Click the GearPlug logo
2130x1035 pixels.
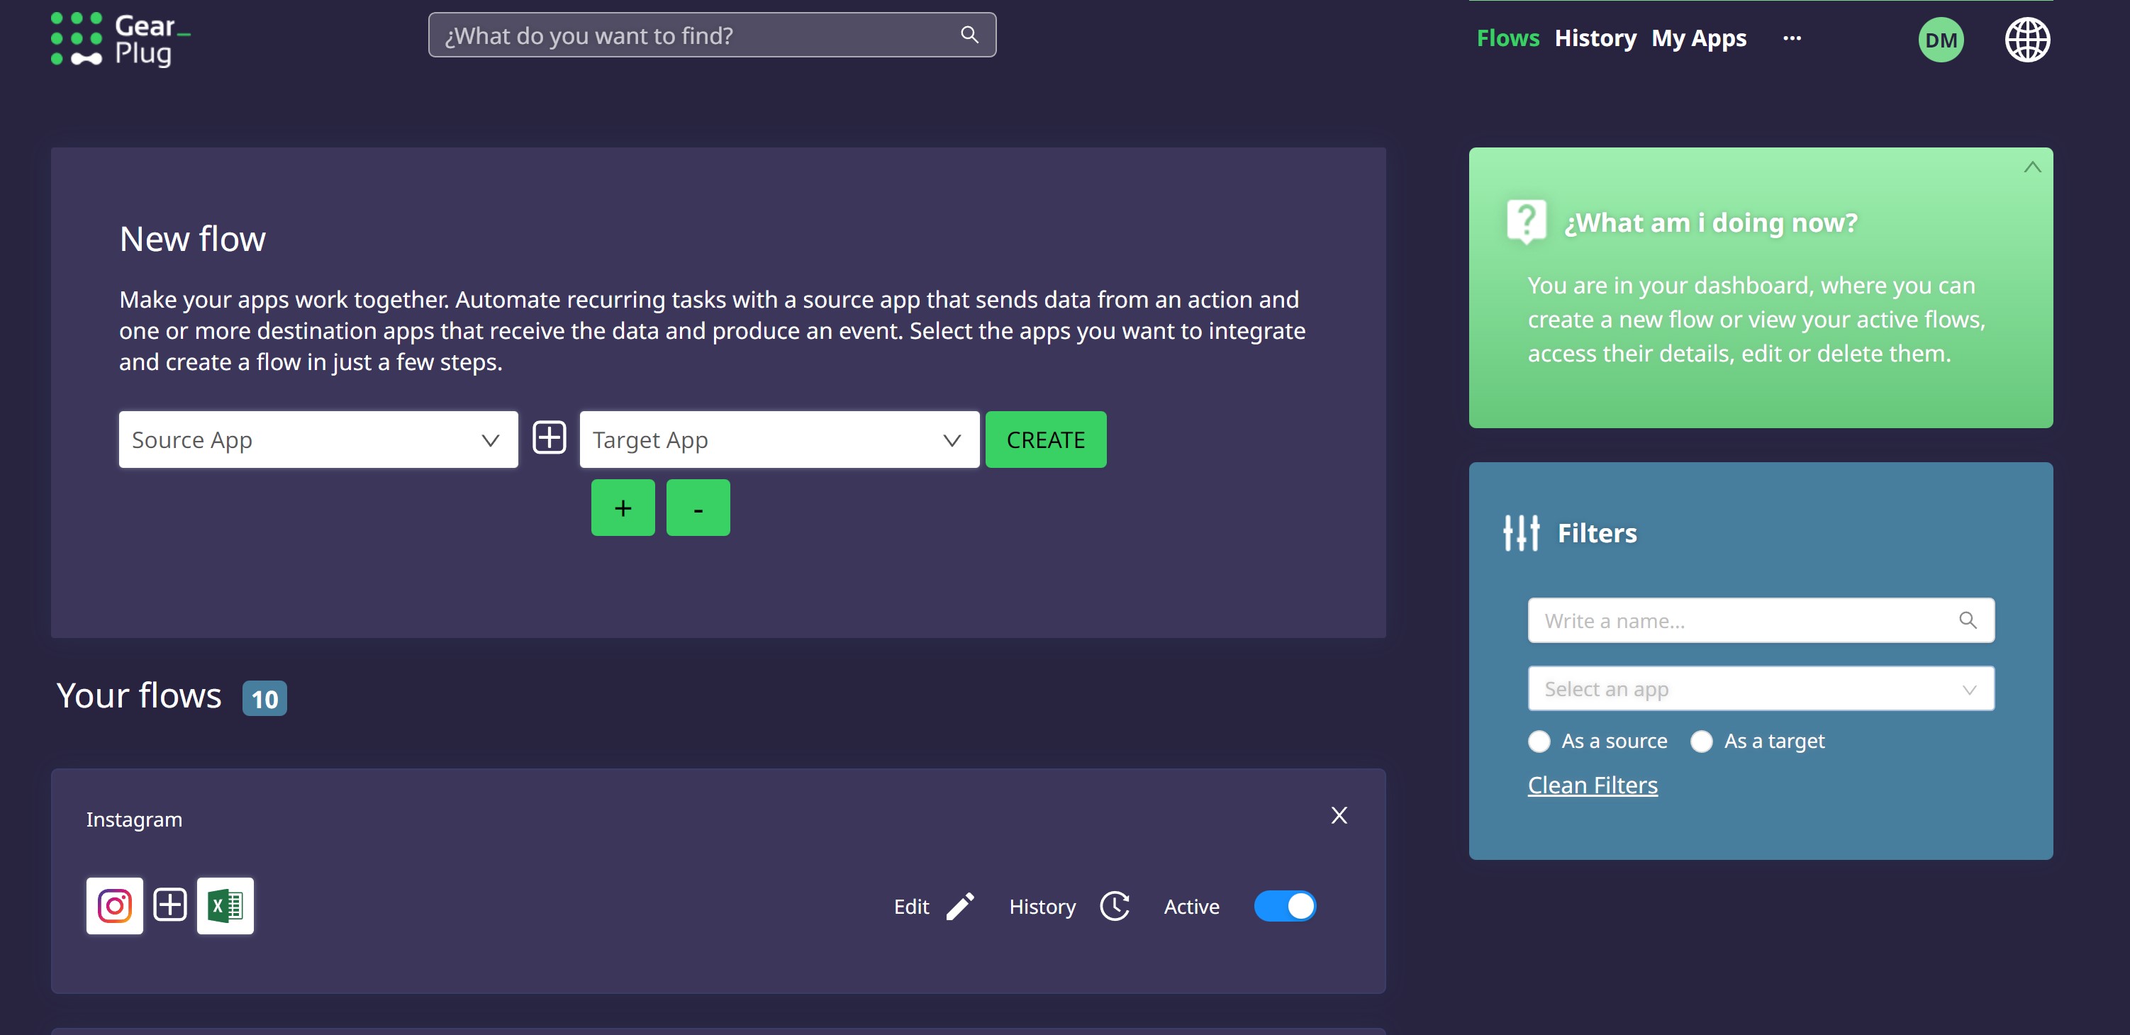pyautogui.click(x=120, y=39)
